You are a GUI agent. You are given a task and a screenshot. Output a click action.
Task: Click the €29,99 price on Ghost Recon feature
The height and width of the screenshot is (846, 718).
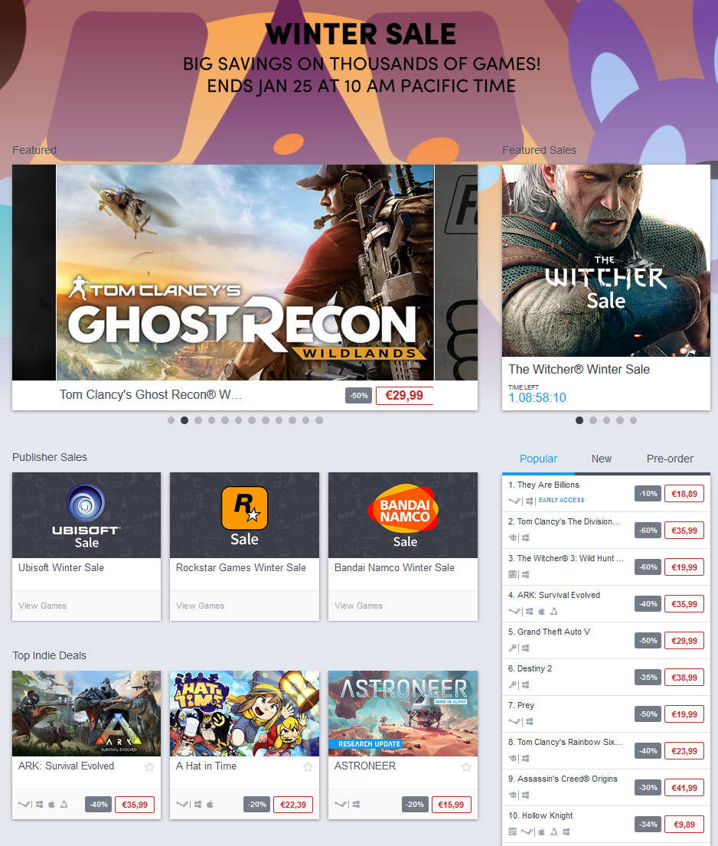pyautogui.click(x=405, y=396)
